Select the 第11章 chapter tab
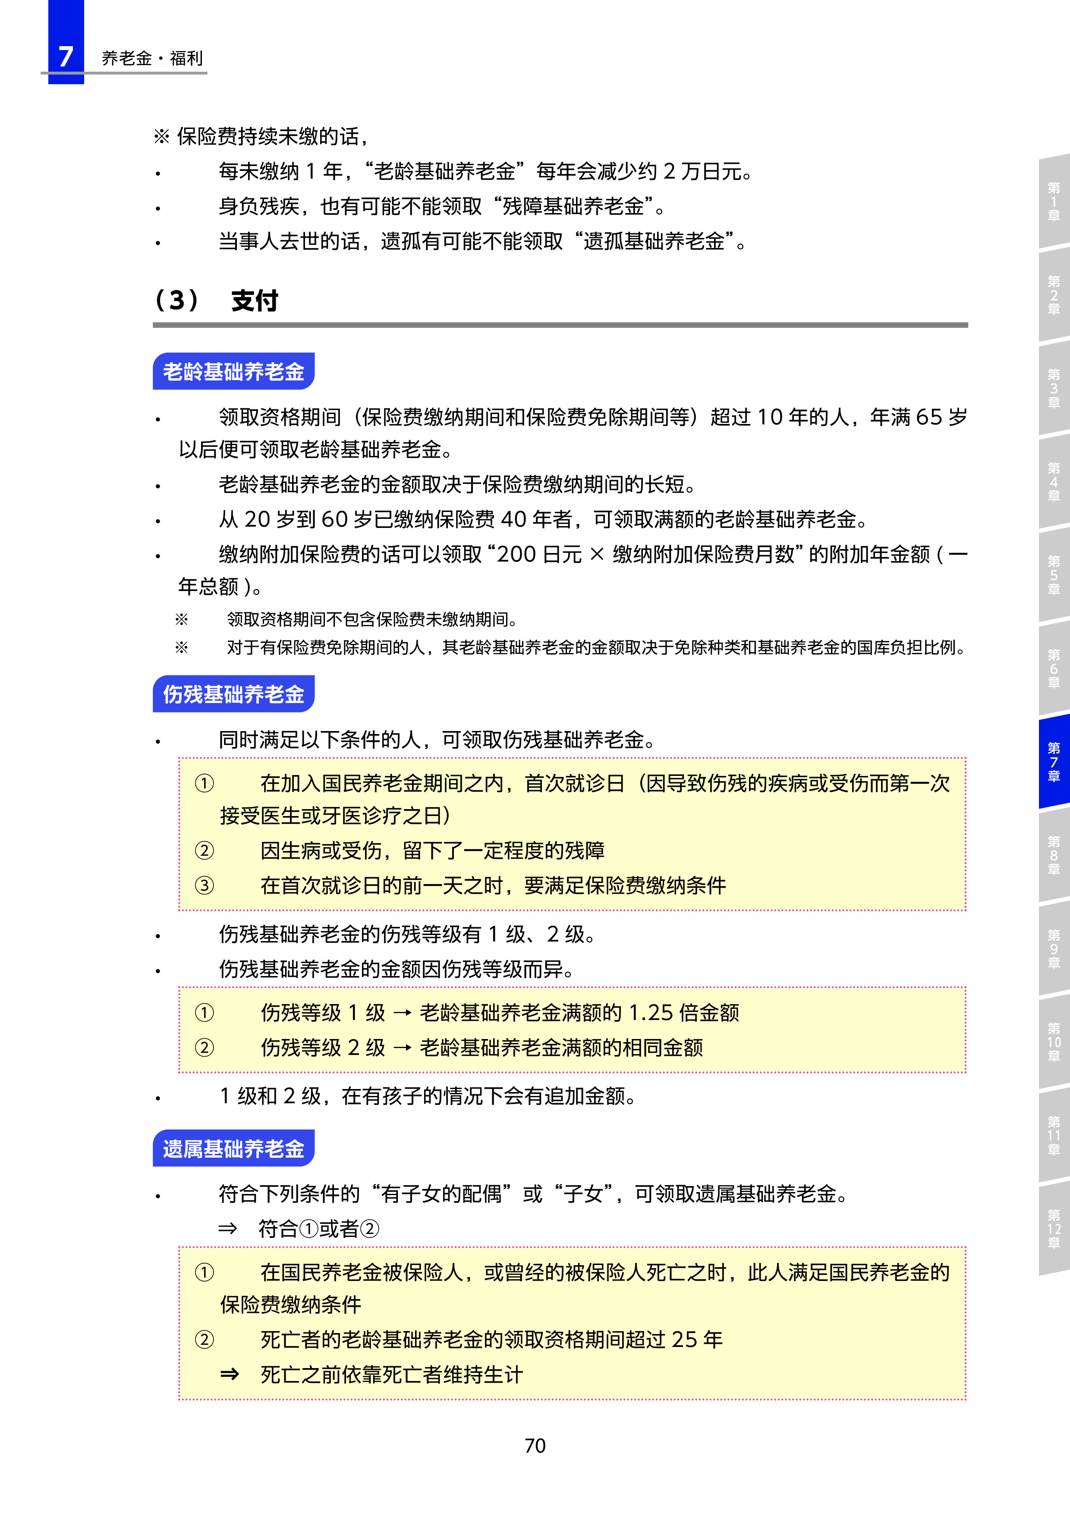This screenshot has height=1513, width=1070. tap(1054, 1136)
